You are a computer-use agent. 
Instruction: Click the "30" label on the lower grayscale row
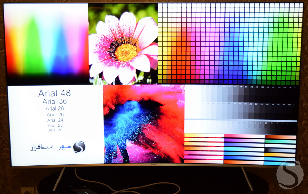click(260, 123)
